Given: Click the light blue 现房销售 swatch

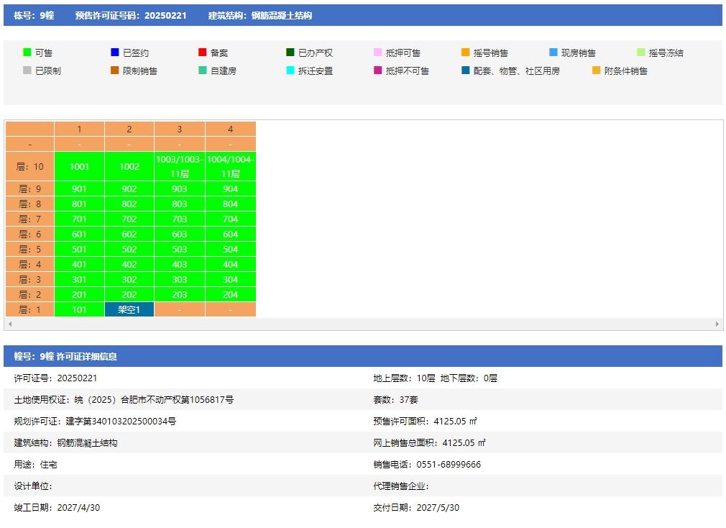Looking at the screenshot, I should 553,53.
